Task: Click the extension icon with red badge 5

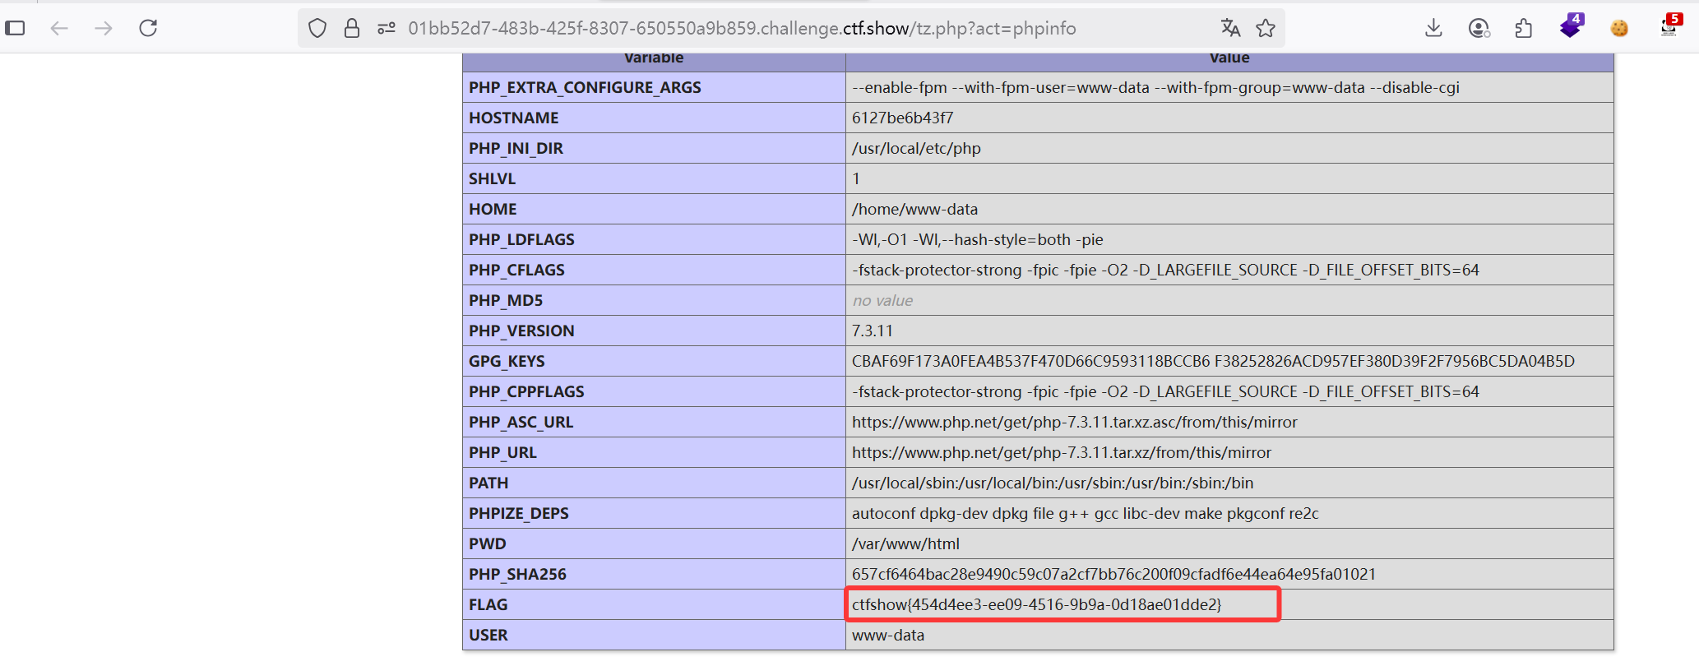Action: pyautogui.click(x=1669, y=27)
